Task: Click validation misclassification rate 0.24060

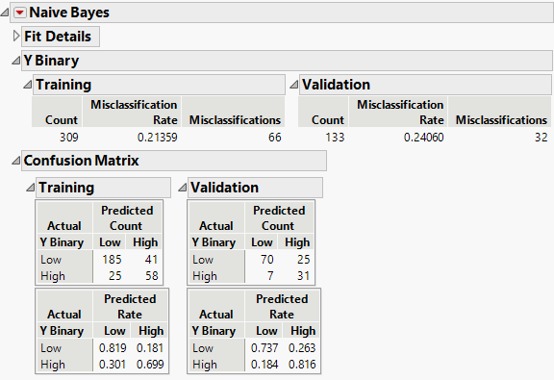Action: pyautogui.click(x=423, y=138)
